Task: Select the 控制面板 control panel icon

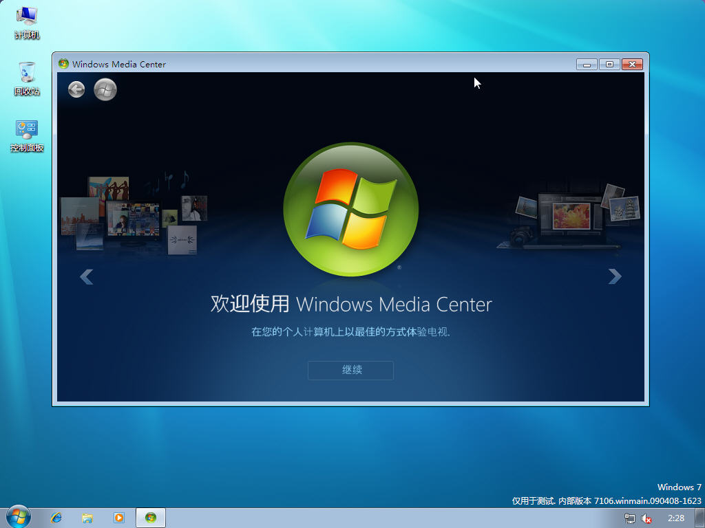Action: (x=27, y=135)
